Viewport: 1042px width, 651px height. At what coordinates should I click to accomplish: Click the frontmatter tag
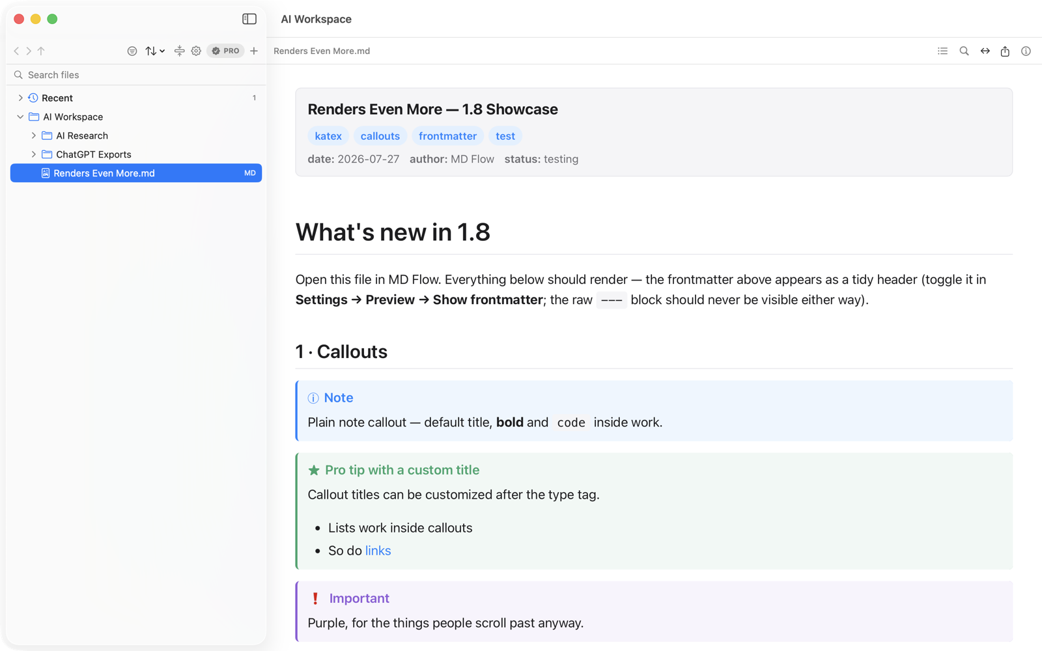(x=447, y=136)
